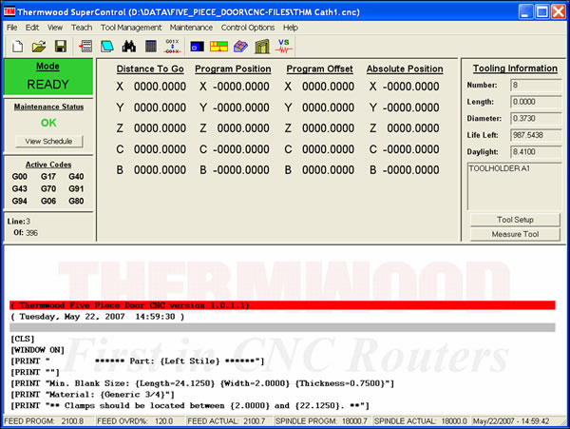Select the red highlighted program line

click(282, 305)
